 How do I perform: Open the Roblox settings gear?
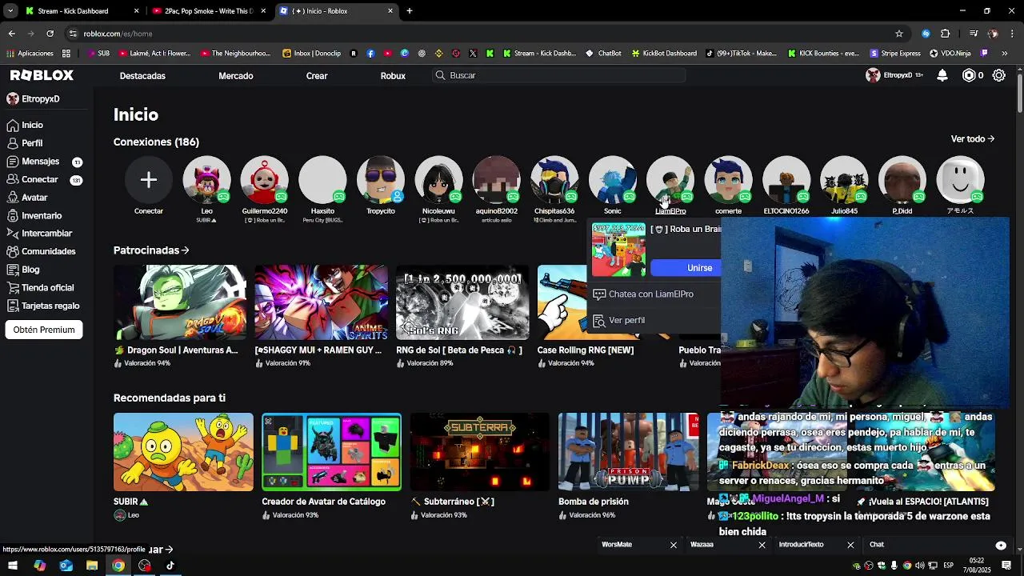click(999, 75)
